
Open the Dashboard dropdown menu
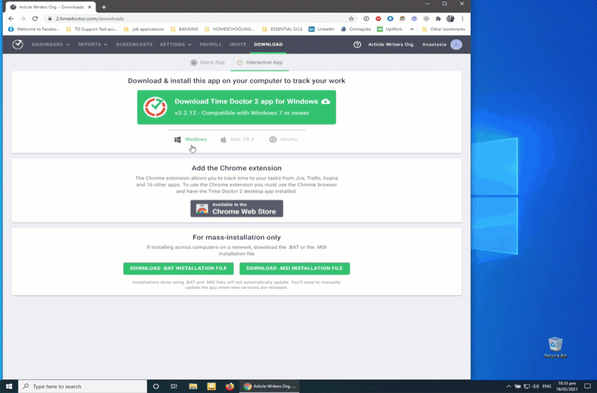[x=50, y=44]
